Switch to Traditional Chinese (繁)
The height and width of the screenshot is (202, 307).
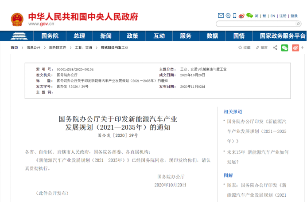tap(264, 16)
